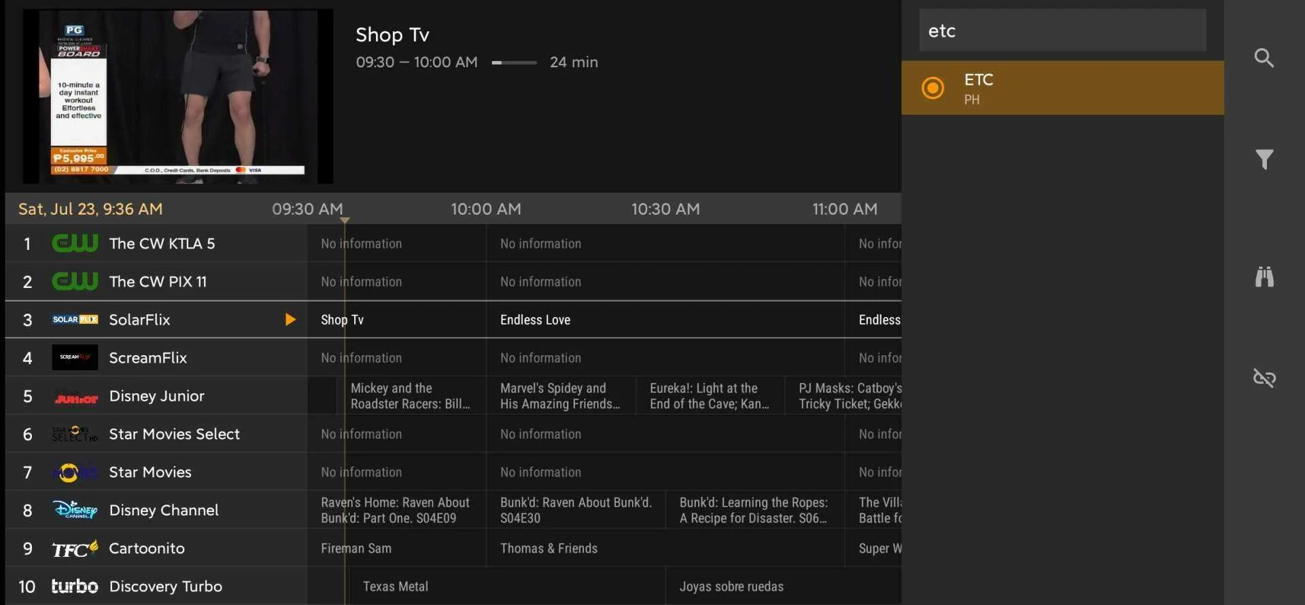This screenshot has width=1305, height=605.
Task: Click the Star Movies channel logo
Action: pos(73,472)
